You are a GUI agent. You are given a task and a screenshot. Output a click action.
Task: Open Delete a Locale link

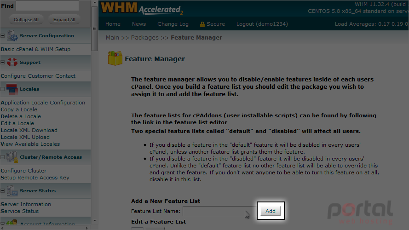pyautogui.click(x=21, y=116)
